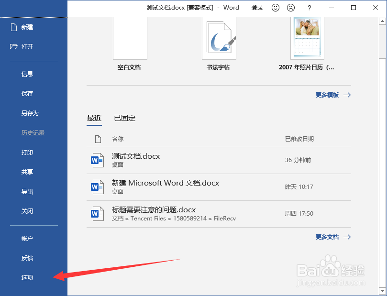Select the 书法字帖 calligraphy template thumbnail

pyautogui.click(x=219, y=38)
